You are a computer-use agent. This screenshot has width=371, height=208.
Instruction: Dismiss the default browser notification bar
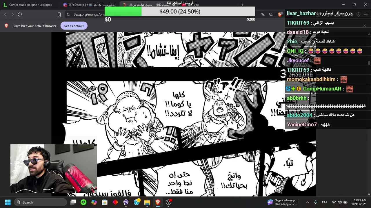365,26
